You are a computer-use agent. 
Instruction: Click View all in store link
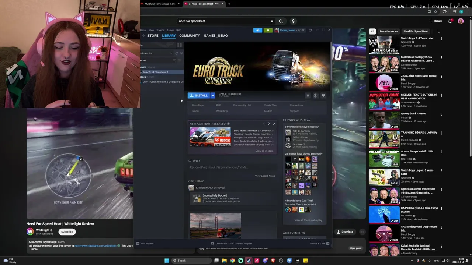[x=264, y=151]
